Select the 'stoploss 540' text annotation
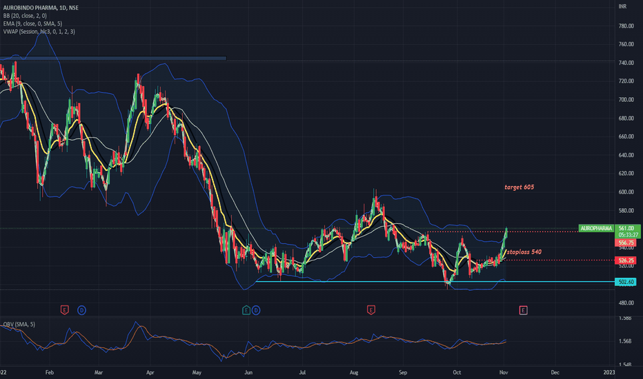 click(x=524, y=252)
